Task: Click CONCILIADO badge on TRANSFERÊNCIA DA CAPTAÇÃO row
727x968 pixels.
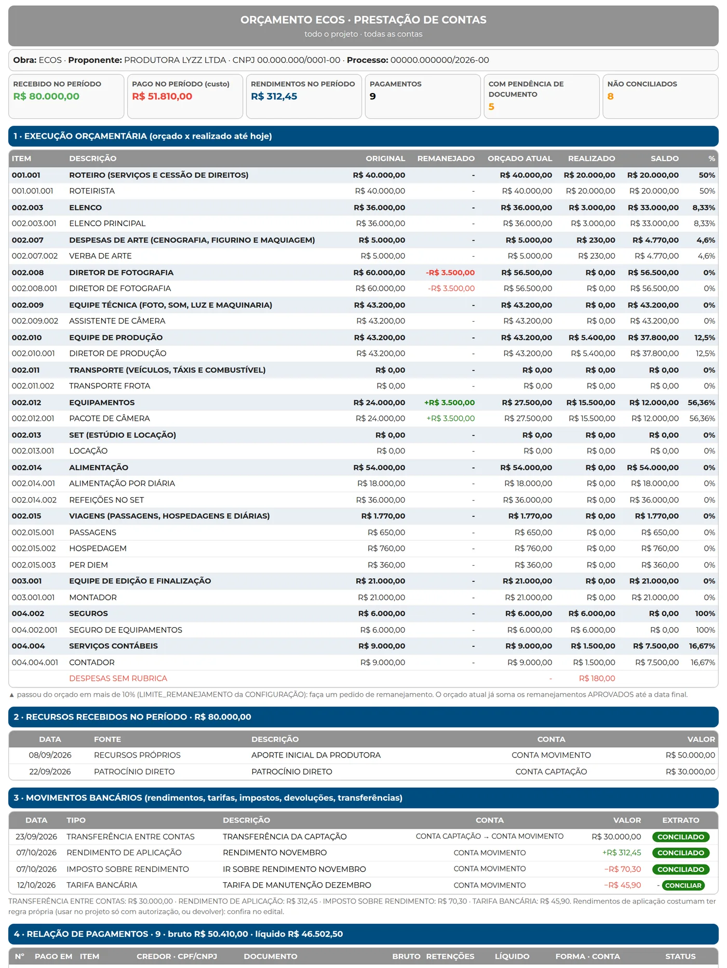Action: 681,837
